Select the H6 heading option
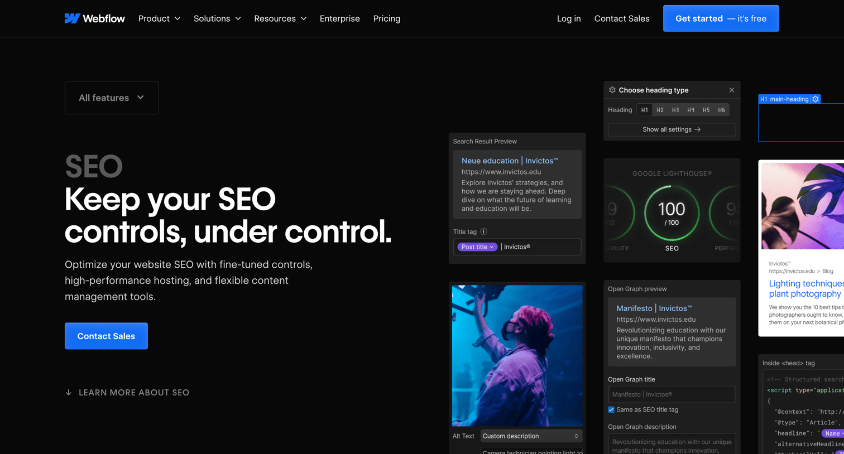The width and height of the screenshot is (844, 454). [x=721, y=110]
